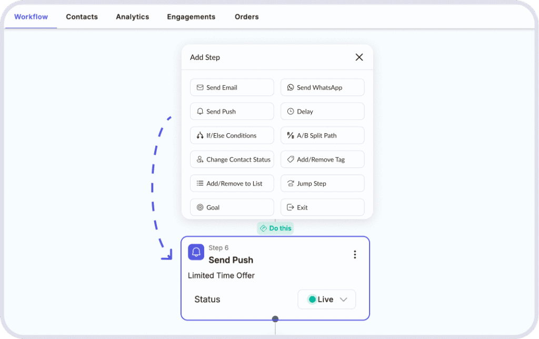Open the Live status dropdown
This screenshot has height=339, width=539.
point(326,300)
